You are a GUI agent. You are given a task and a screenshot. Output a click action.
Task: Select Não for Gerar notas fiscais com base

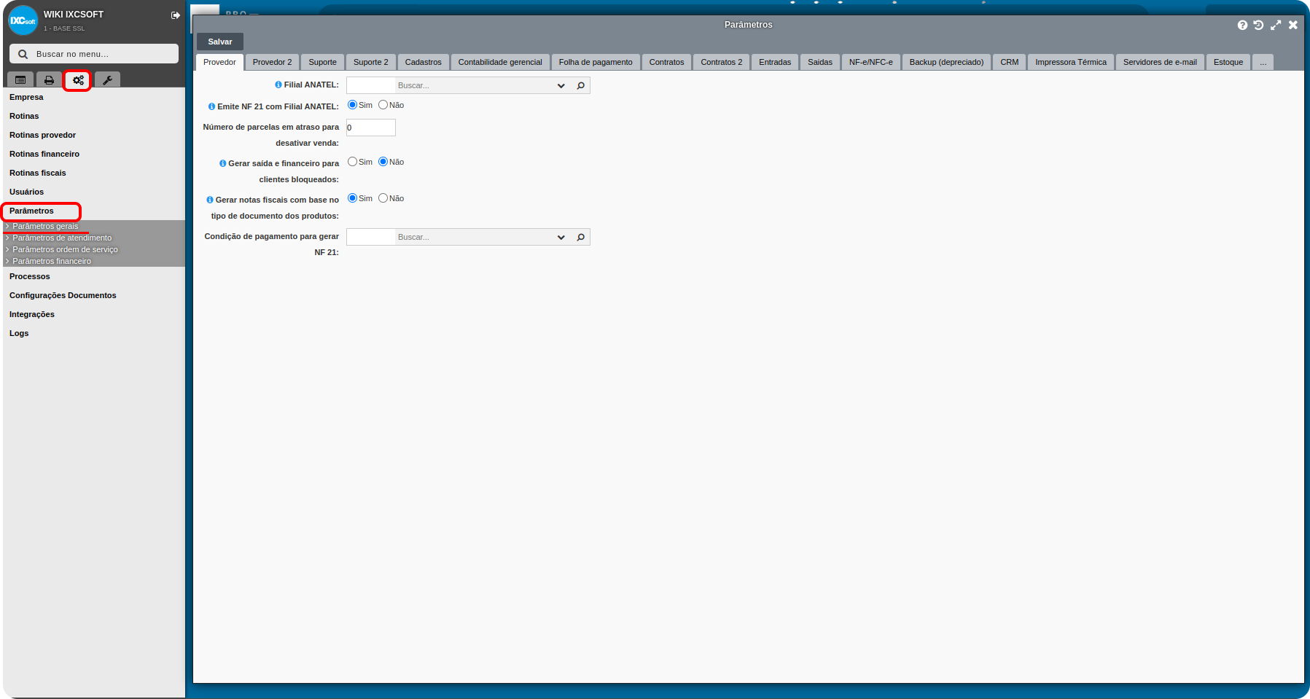click(x=383, y=198)
